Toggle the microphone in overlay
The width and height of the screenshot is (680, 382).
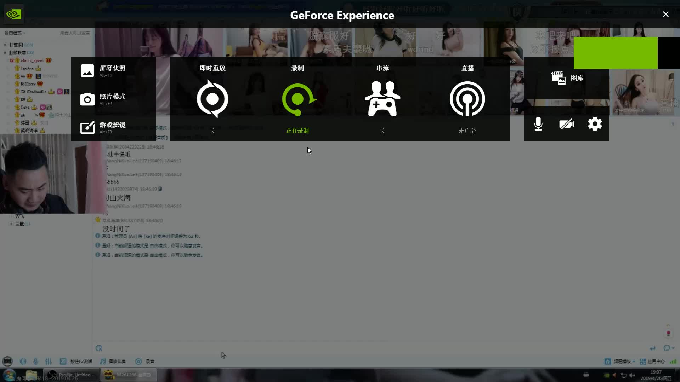[538, 124]
